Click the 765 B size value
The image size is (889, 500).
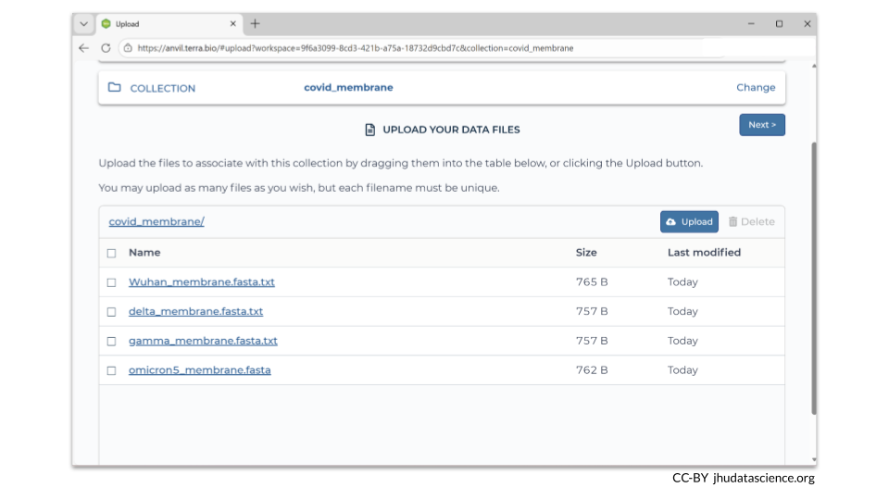[592, 281]
